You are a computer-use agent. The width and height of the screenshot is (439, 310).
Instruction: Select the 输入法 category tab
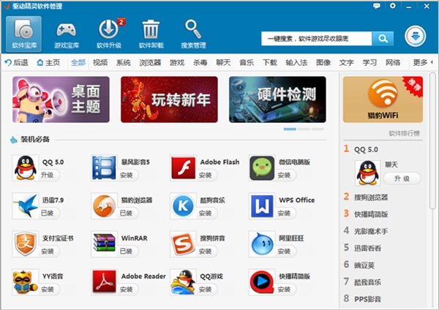pos(296,62)
